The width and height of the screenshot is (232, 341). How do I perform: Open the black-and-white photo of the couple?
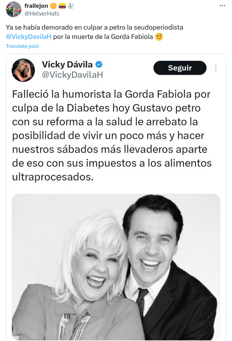(x=116, y=267)
